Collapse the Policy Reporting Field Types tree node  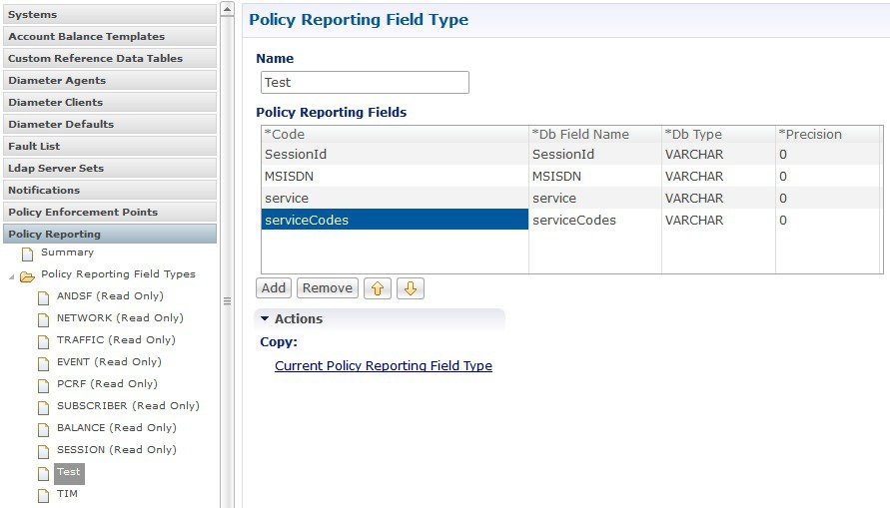click(11, 276)
